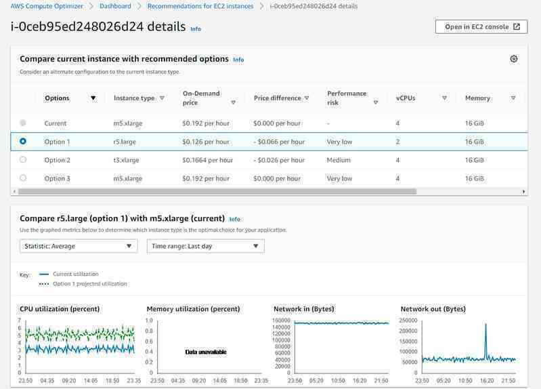
Task: Sort by vCPUs column arrow
Action: click(x=444, y=98)
